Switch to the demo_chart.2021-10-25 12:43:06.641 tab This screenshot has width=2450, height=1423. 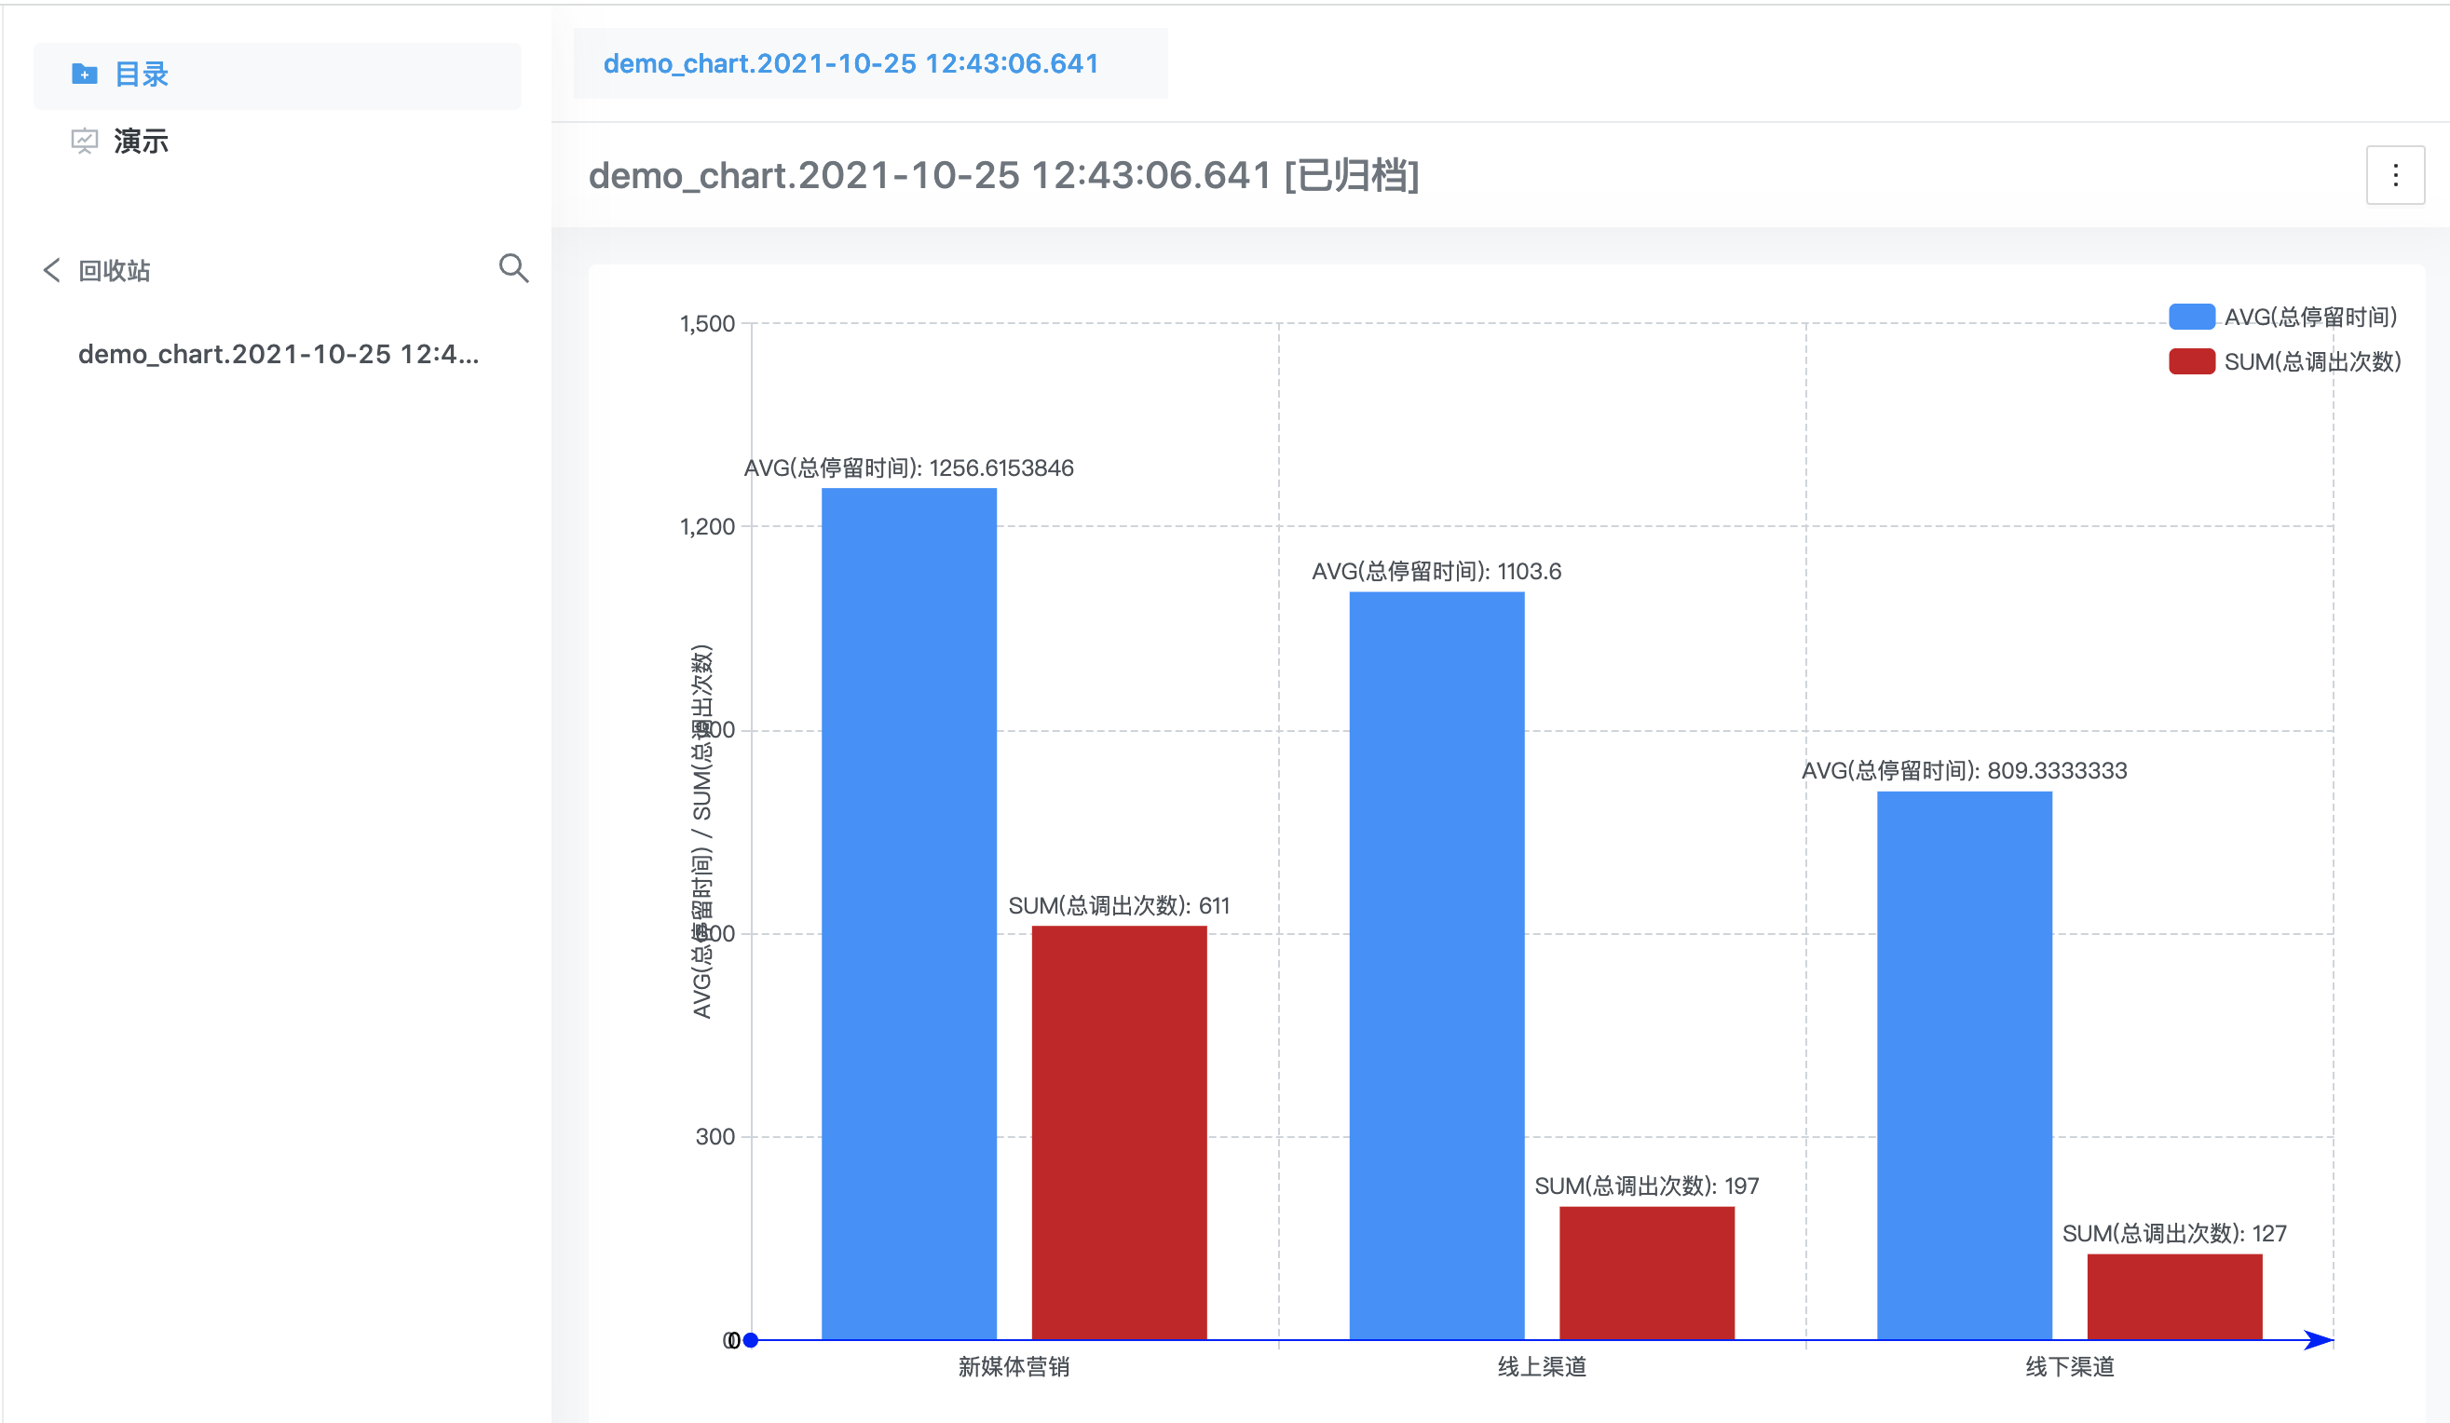(x=870, y=63)
